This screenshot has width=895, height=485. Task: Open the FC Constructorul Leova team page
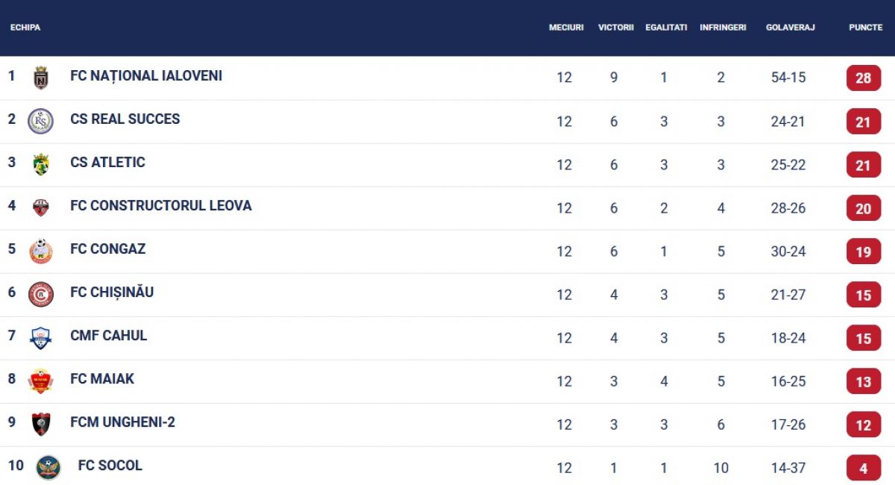(x=161, y=206)
